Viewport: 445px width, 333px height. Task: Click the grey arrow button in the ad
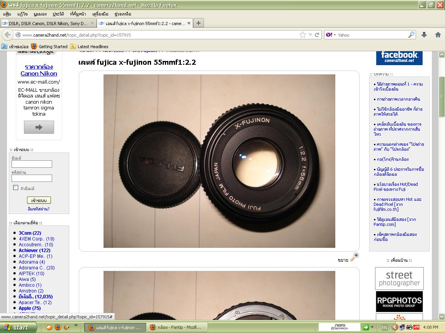(39, 127)
